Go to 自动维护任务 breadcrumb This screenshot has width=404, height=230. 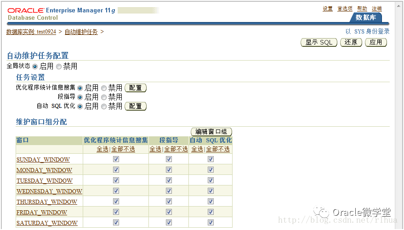81,32
